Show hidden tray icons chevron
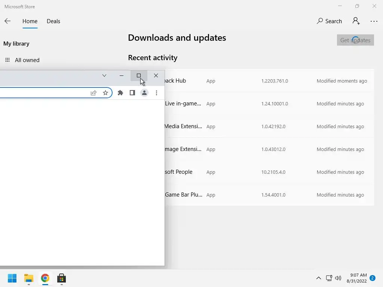Image resolution: width=383 pixels, height=287 pixels. [319, 278]
